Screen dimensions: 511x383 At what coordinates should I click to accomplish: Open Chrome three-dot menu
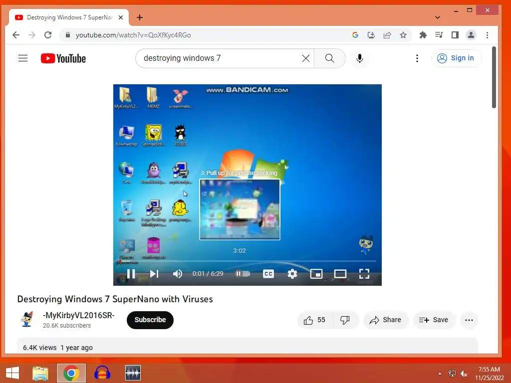coord(487,35)
